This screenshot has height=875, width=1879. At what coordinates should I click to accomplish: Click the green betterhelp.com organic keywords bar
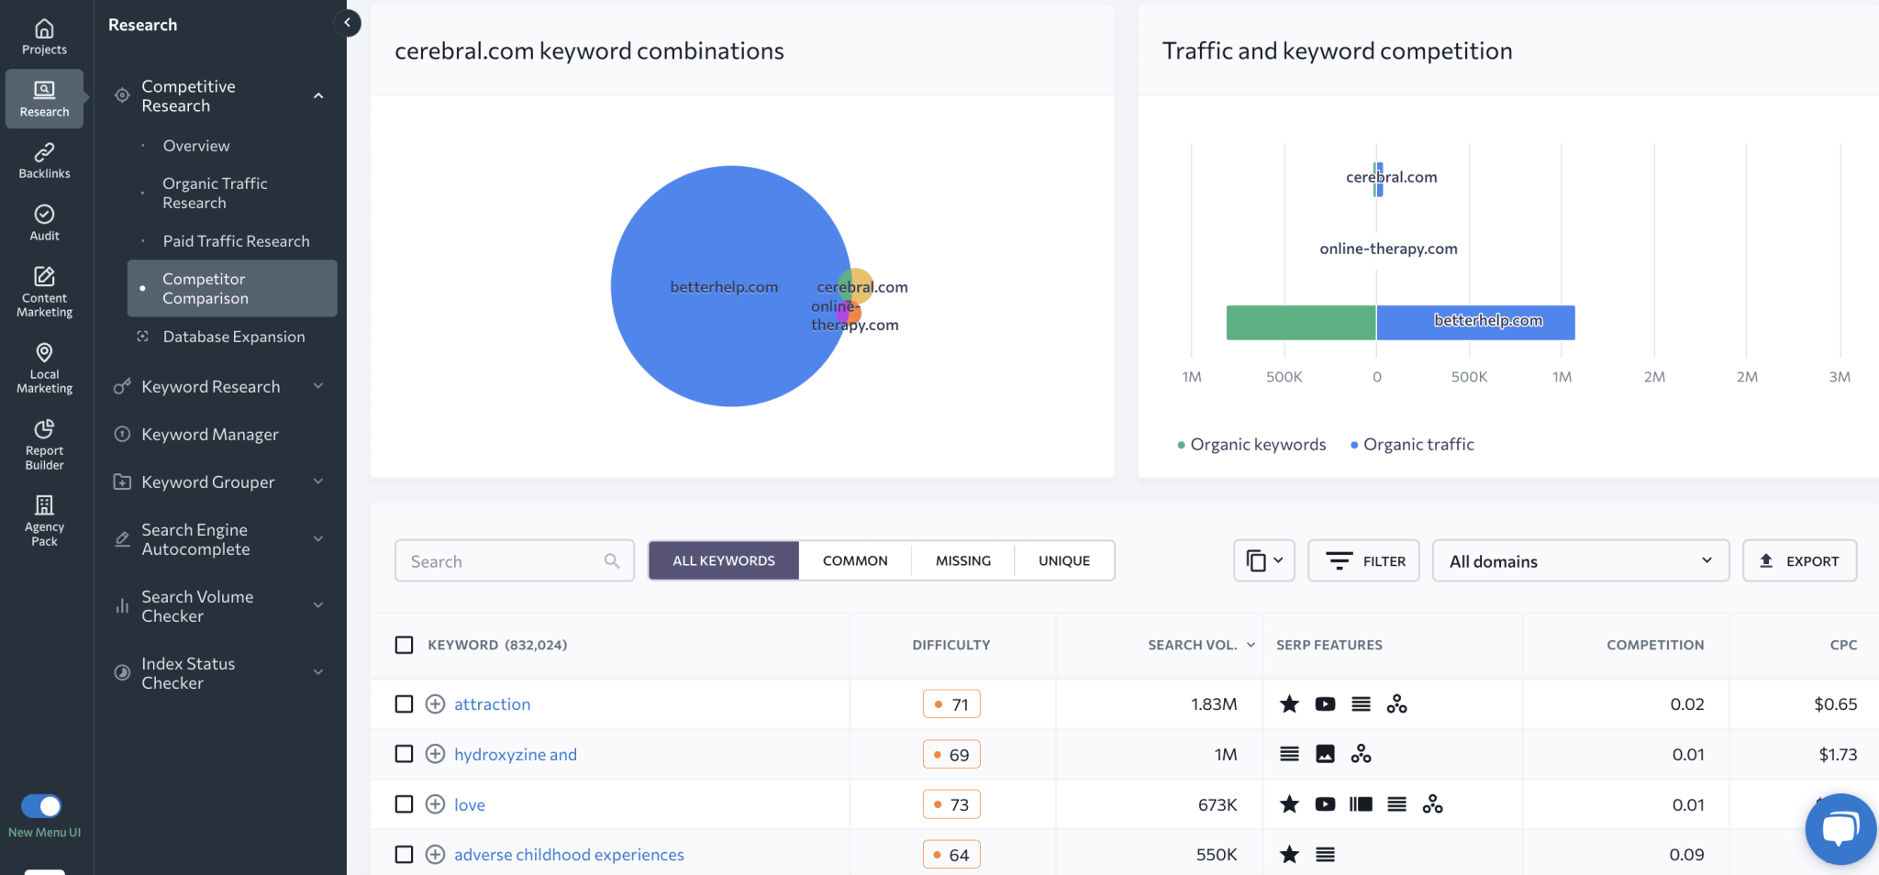point(1301,323)
